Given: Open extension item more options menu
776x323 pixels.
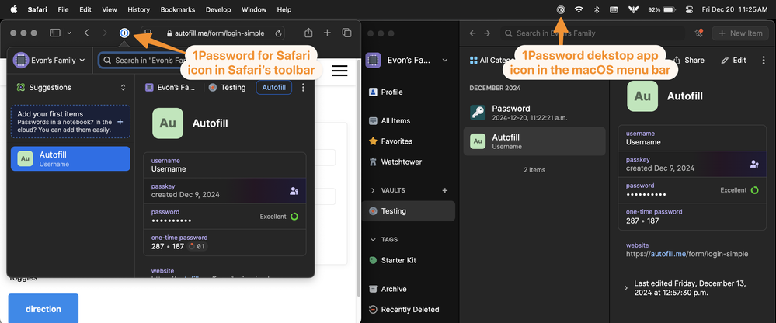Looking at the screenshot, I should (304, 87).
